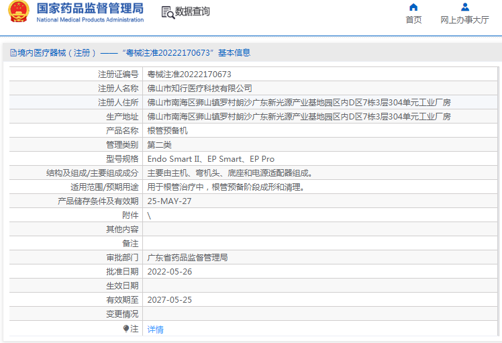Click the 首页 house icon
Image resolution: width=502 pixels, height=343 pixels.
(413, 7)
